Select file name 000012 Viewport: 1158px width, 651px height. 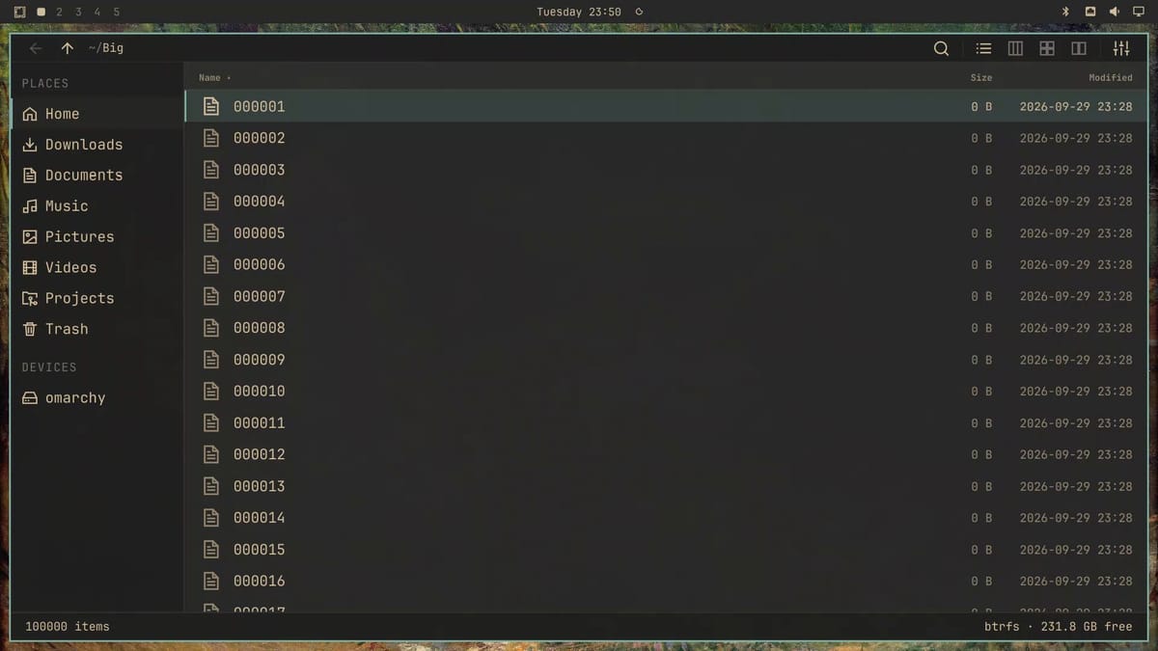(260, 454)
